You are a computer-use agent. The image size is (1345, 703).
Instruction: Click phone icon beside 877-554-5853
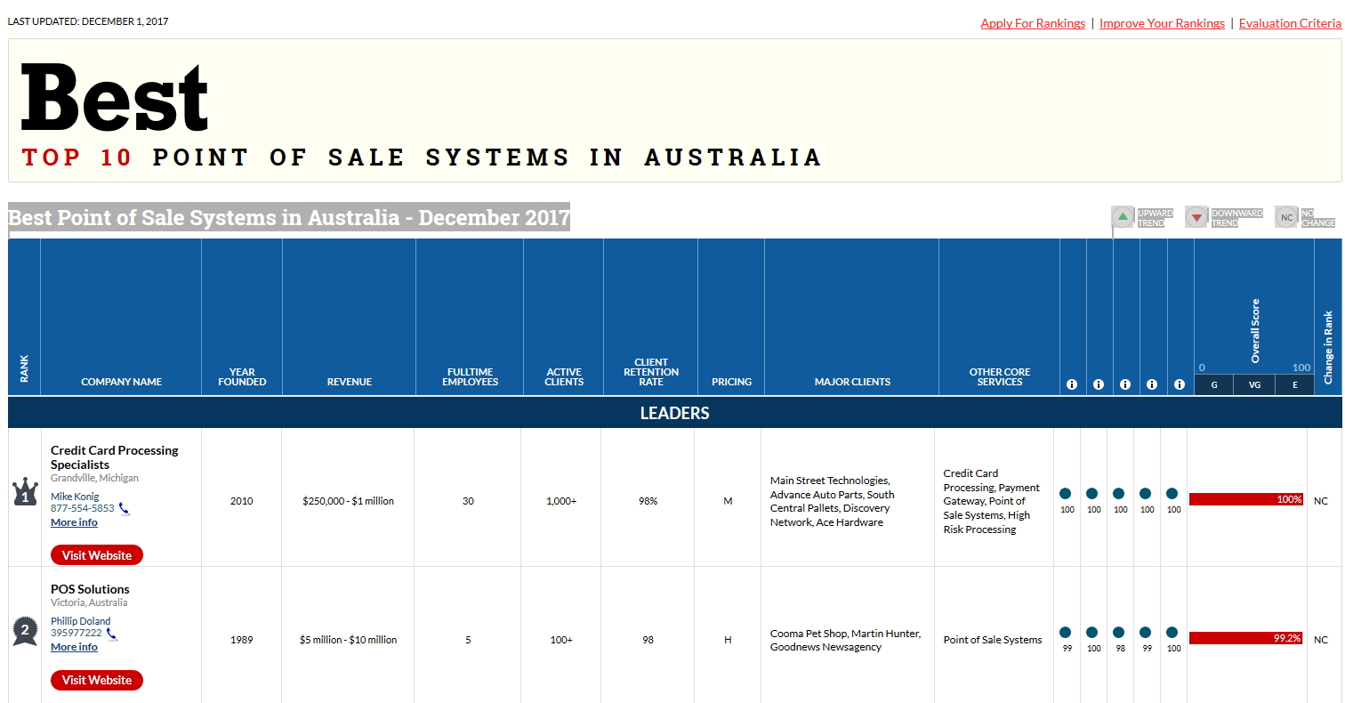pos(124,509)
